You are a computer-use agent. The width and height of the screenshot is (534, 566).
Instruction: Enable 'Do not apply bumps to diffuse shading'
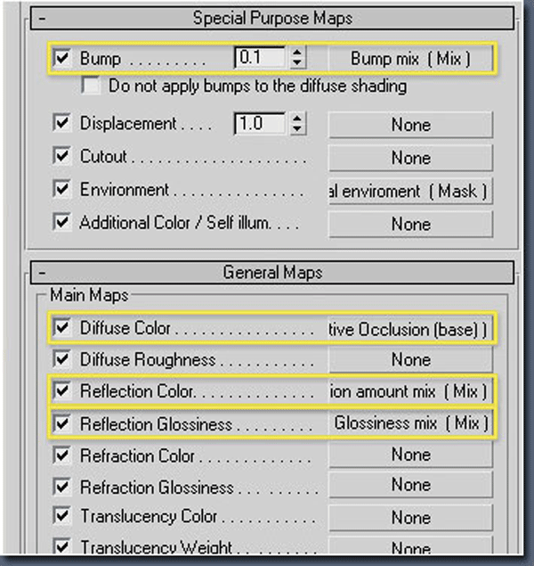click(x=90, y=86)
